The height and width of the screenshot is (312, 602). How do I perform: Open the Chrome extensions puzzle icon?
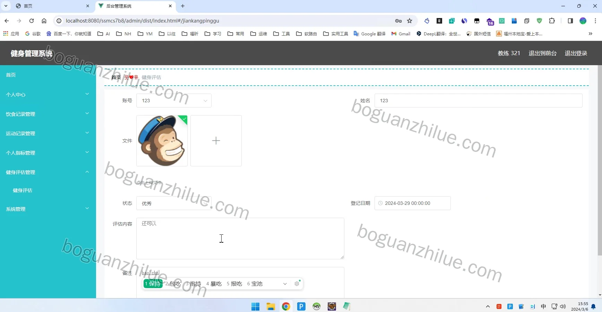552,21
